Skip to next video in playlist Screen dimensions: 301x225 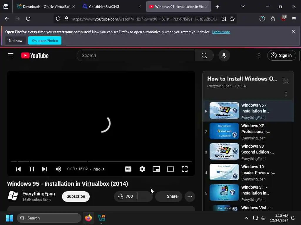click(x=45, y=169)
